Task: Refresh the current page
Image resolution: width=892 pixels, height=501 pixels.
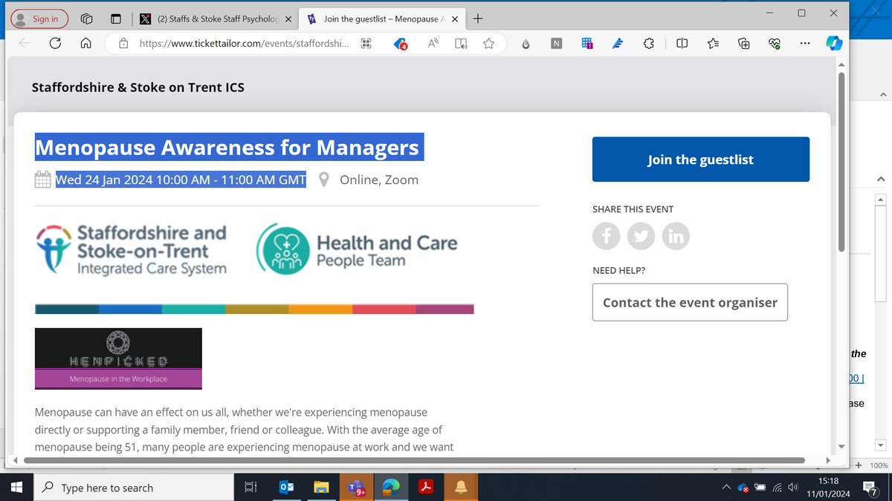Action: 55,43
